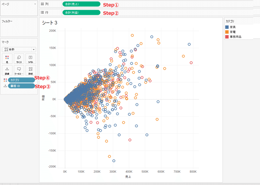Click the 利益 y-axis title

click(43, 98)
